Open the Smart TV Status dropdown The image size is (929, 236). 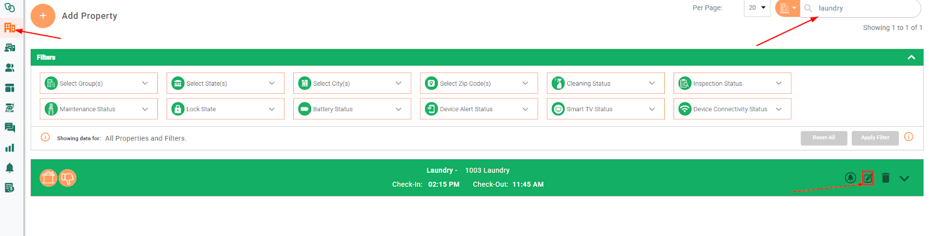pos(606,109)
